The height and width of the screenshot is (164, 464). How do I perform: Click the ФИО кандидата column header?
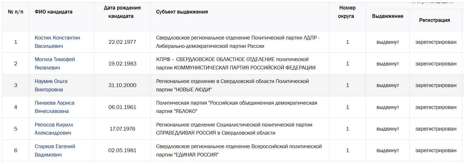point(54,12)
